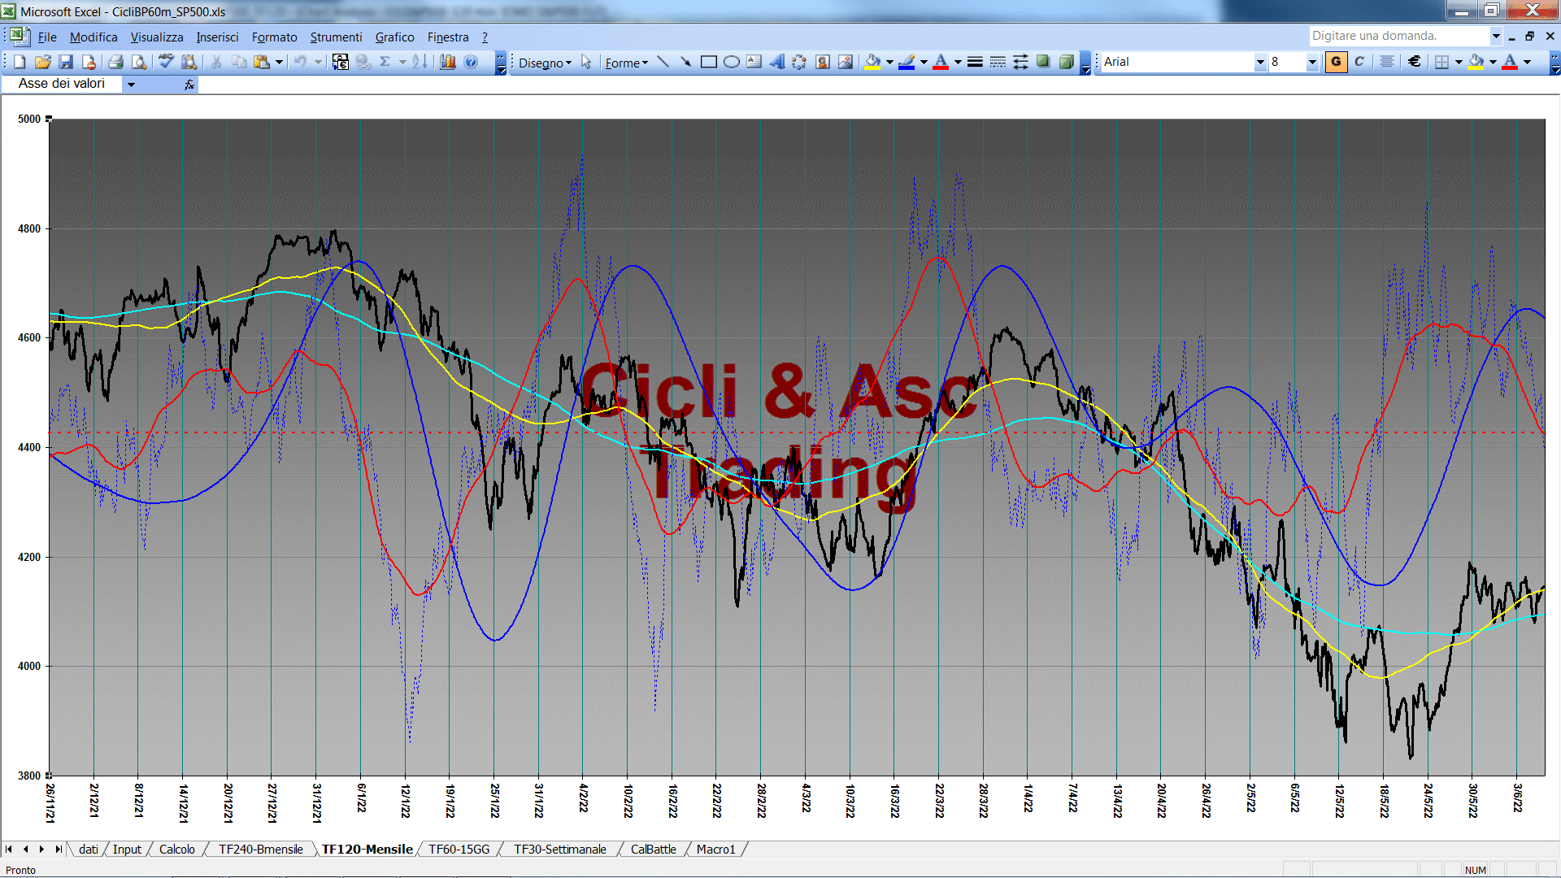Expand the Name Box dropdown arrow

(x=131, y=84)
